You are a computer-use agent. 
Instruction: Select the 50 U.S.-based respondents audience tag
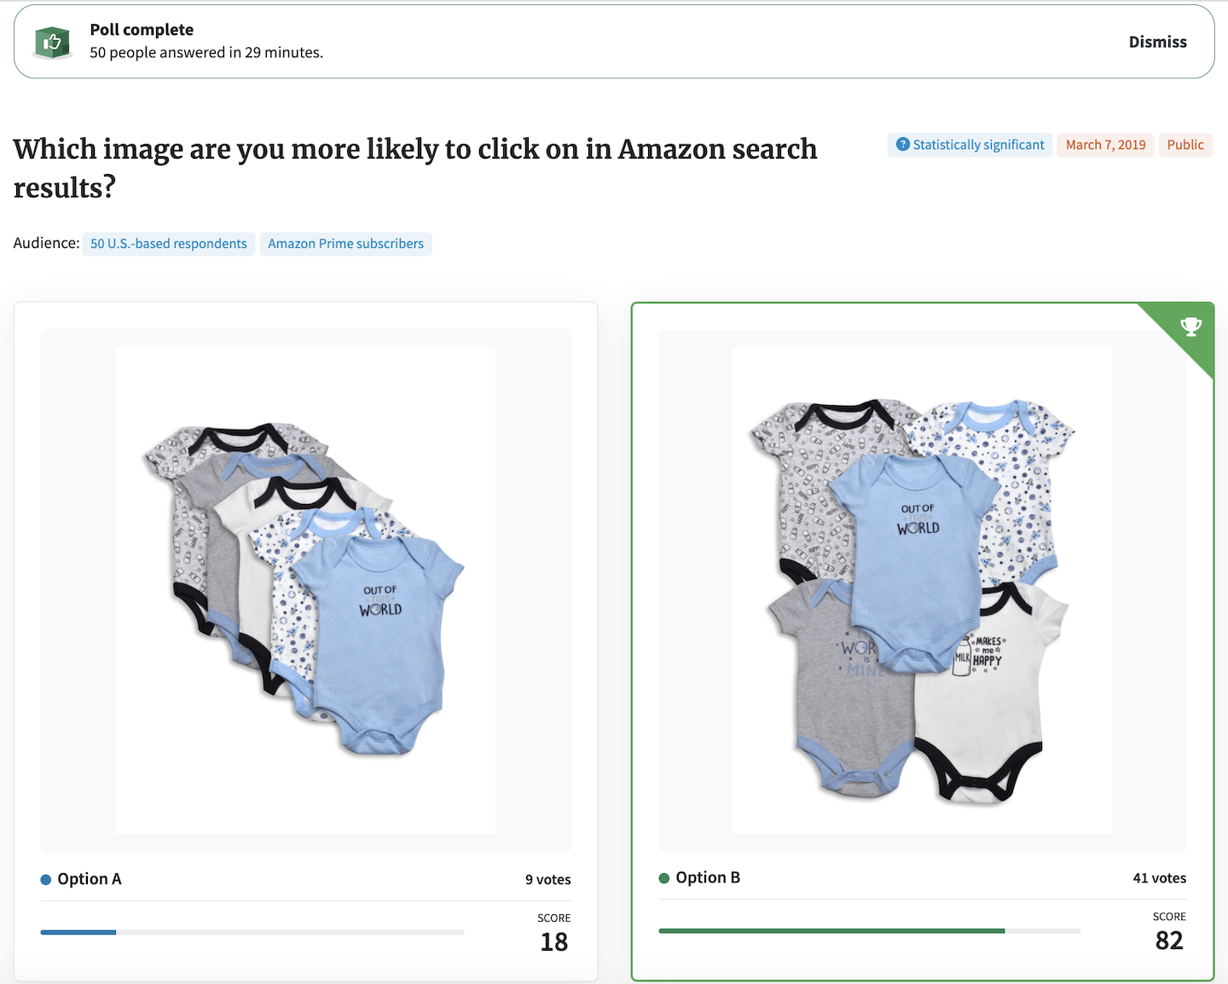[169, 244]
